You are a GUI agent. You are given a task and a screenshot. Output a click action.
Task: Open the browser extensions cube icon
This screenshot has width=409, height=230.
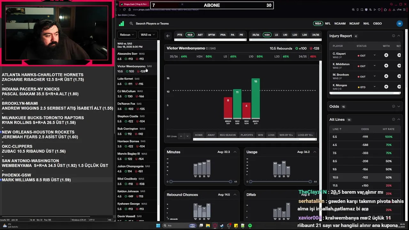386,10
